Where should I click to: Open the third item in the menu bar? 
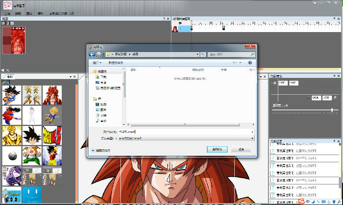tap(29, 13)
